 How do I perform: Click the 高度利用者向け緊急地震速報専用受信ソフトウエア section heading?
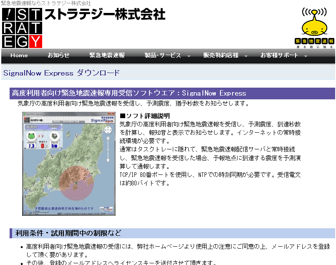(x=172, y=93)
